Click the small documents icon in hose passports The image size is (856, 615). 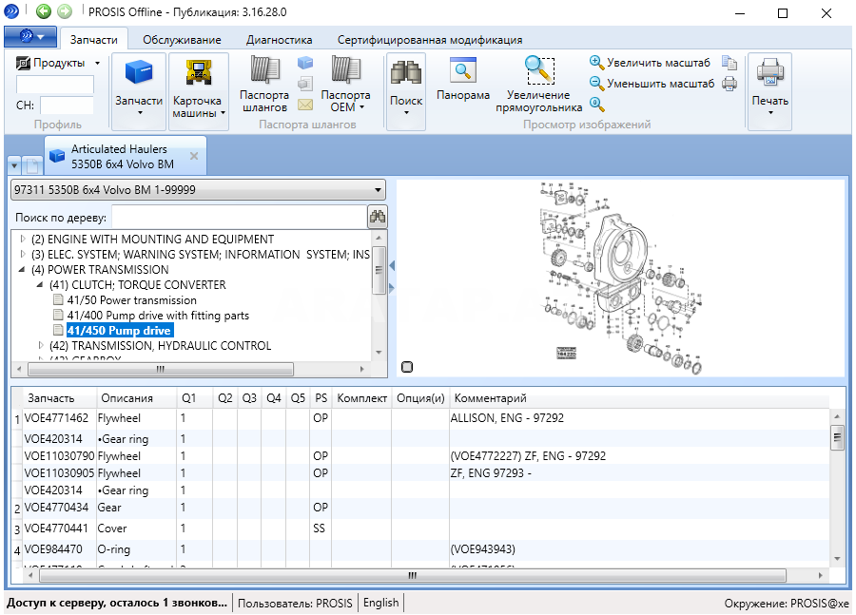coord(305,84)
